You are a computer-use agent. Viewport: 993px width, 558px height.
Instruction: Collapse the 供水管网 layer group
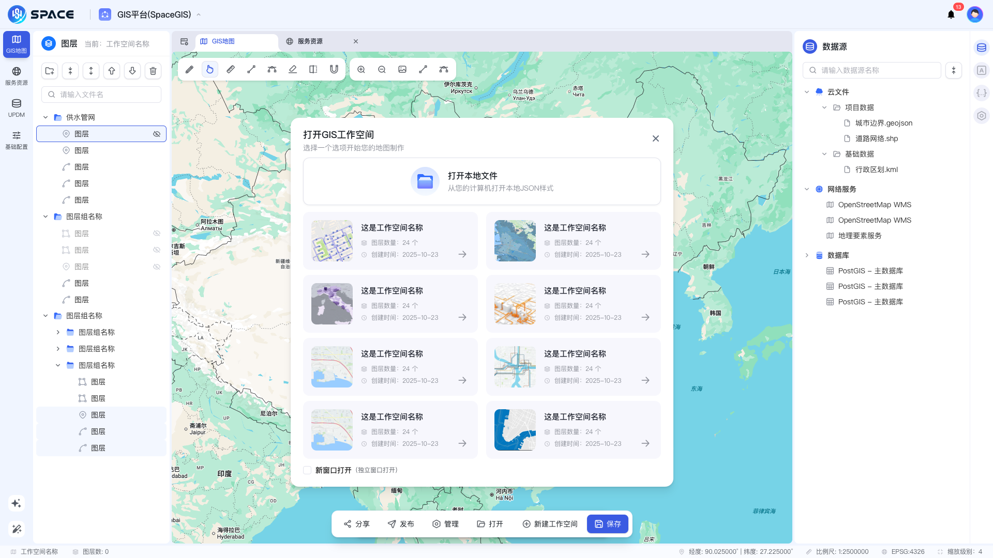[x=45, y=117]
